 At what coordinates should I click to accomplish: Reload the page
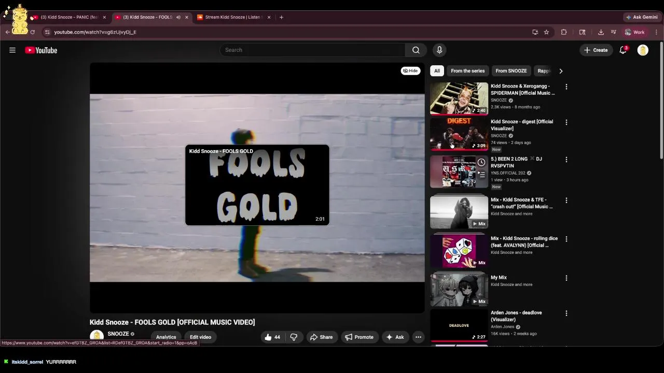click(32, 32)
